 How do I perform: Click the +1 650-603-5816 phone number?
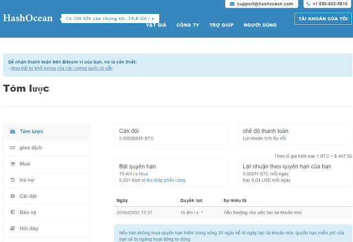coord(330,4)
